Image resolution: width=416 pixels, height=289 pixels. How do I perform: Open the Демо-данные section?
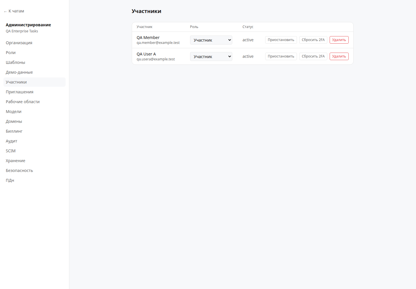tap(34, 72)
